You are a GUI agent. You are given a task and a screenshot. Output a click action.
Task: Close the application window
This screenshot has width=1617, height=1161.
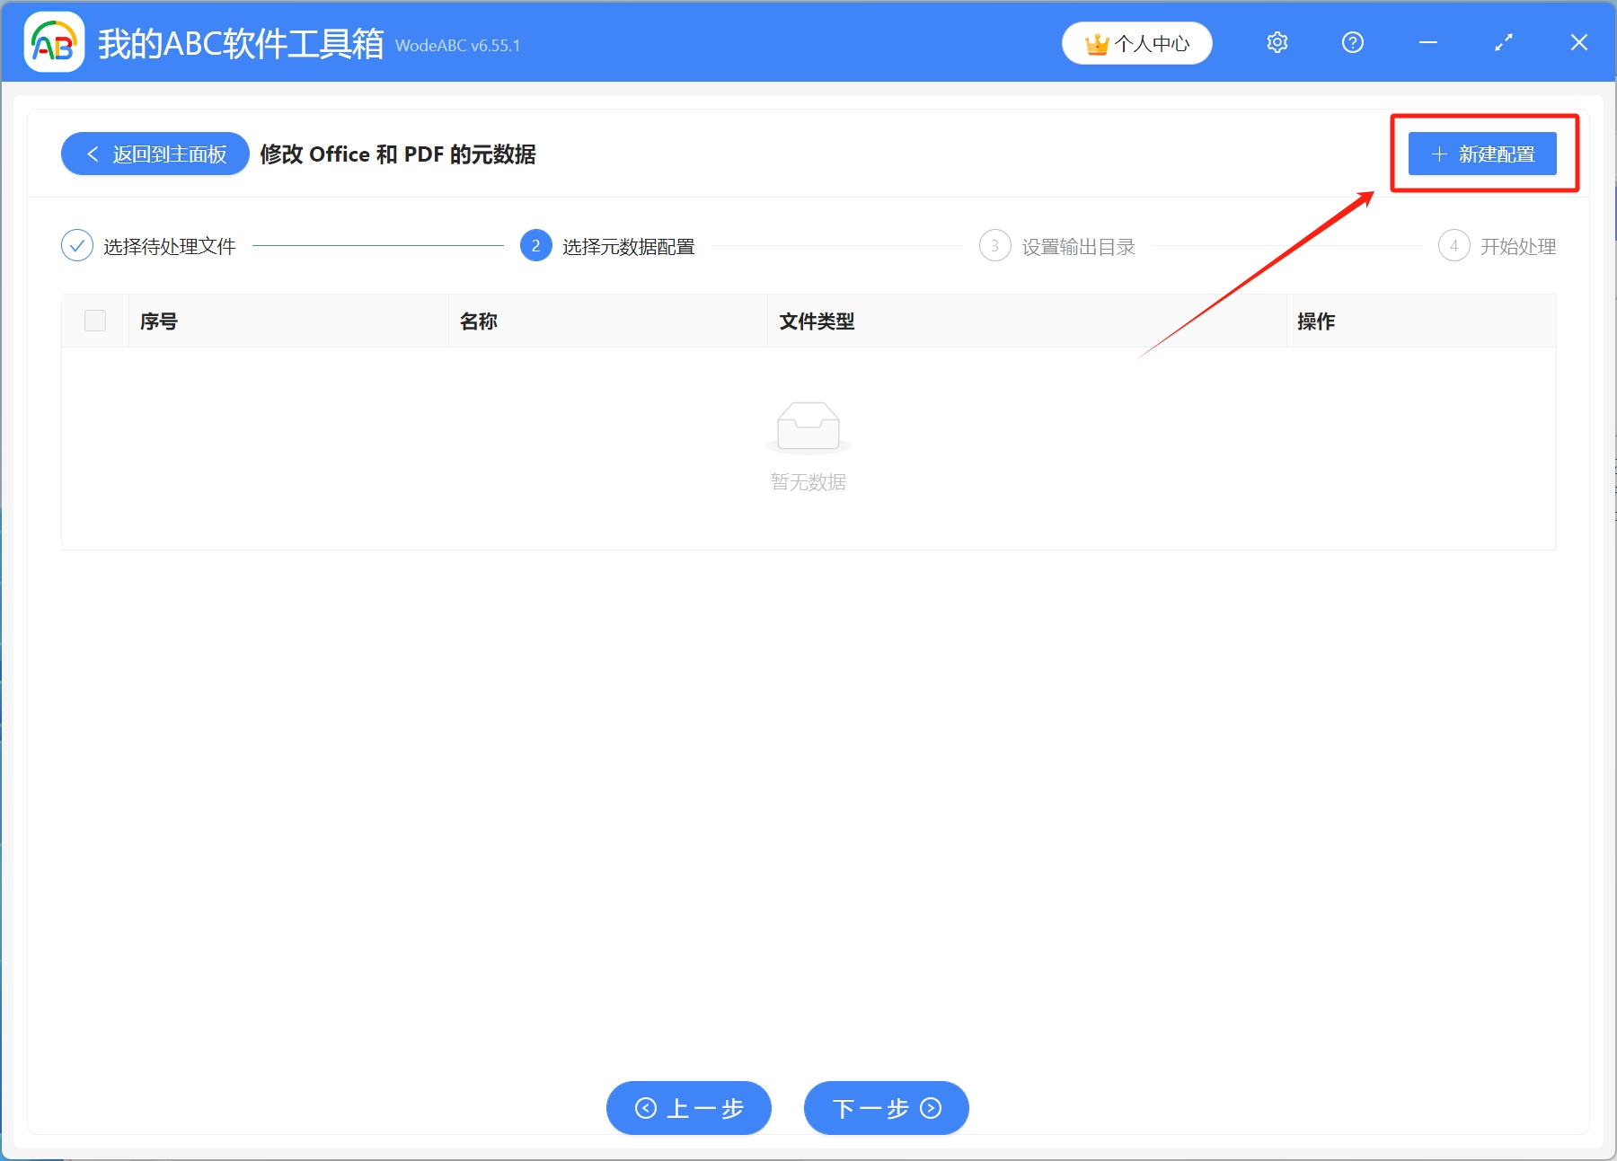[1579, 42]
